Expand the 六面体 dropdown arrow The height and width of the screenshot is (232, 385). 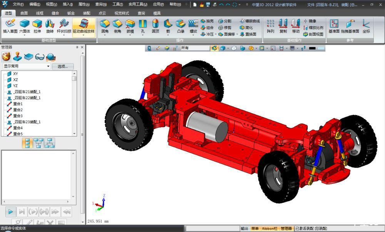[x=25, y=35]
